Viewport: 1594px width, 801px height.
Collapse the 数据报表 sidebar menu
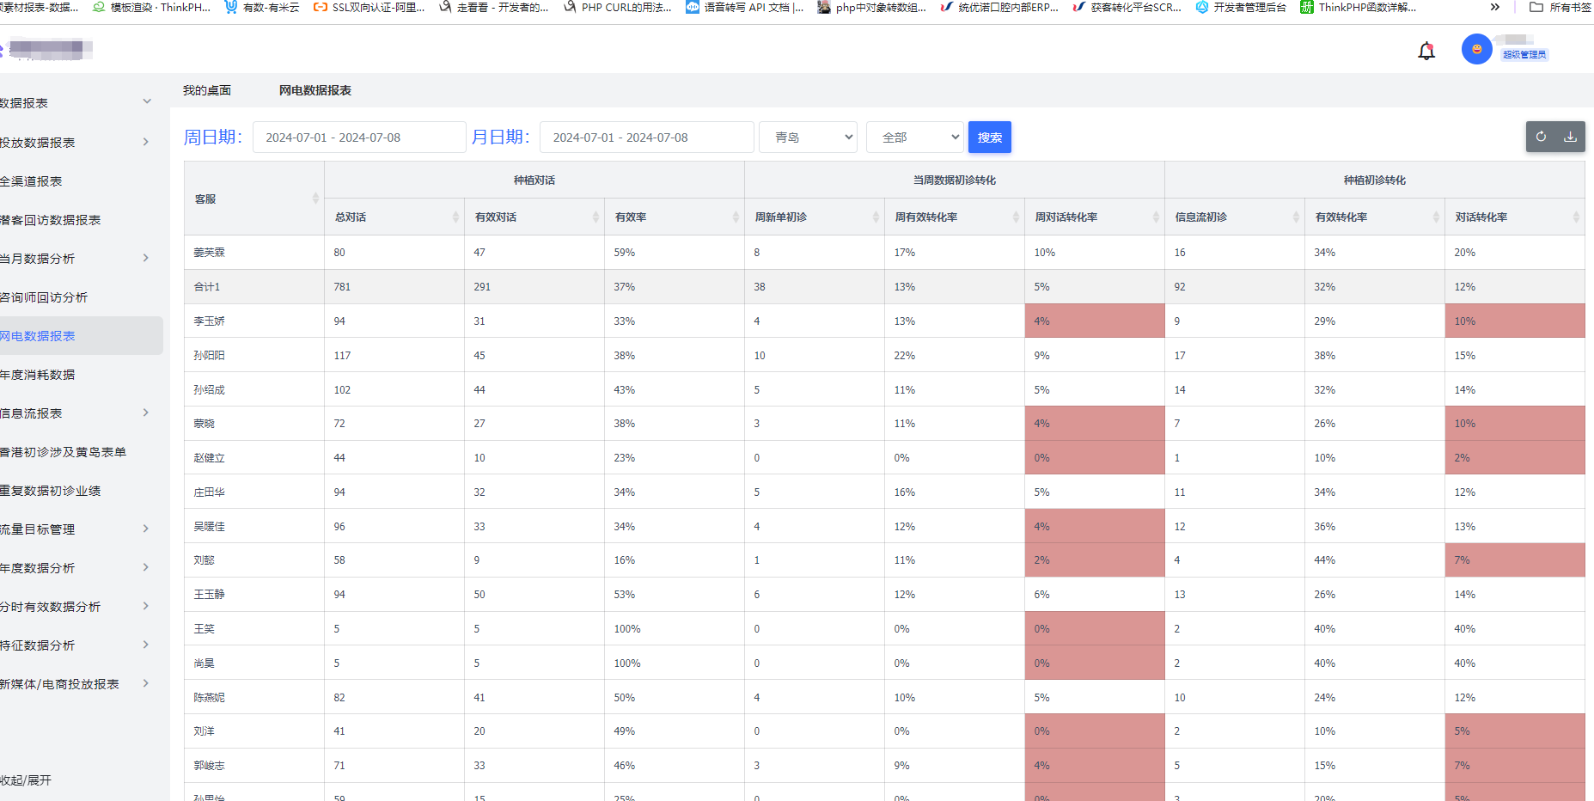pyautogui.click(x=147, y=101)
